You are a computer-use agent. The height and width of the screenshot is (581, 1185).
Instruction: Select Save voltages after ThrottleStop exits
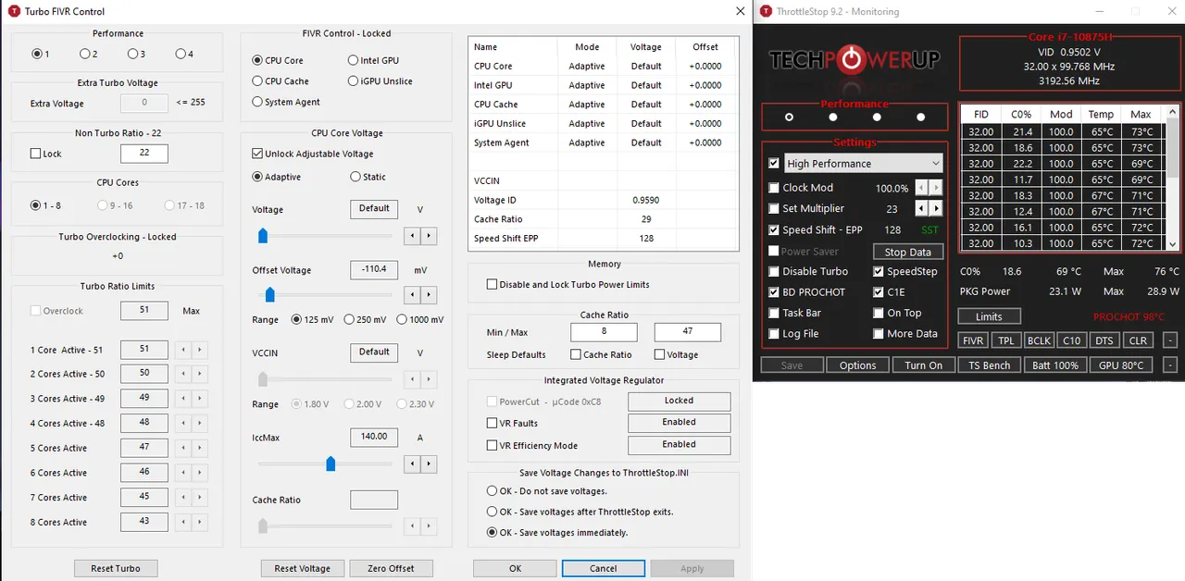pos(493,512)
